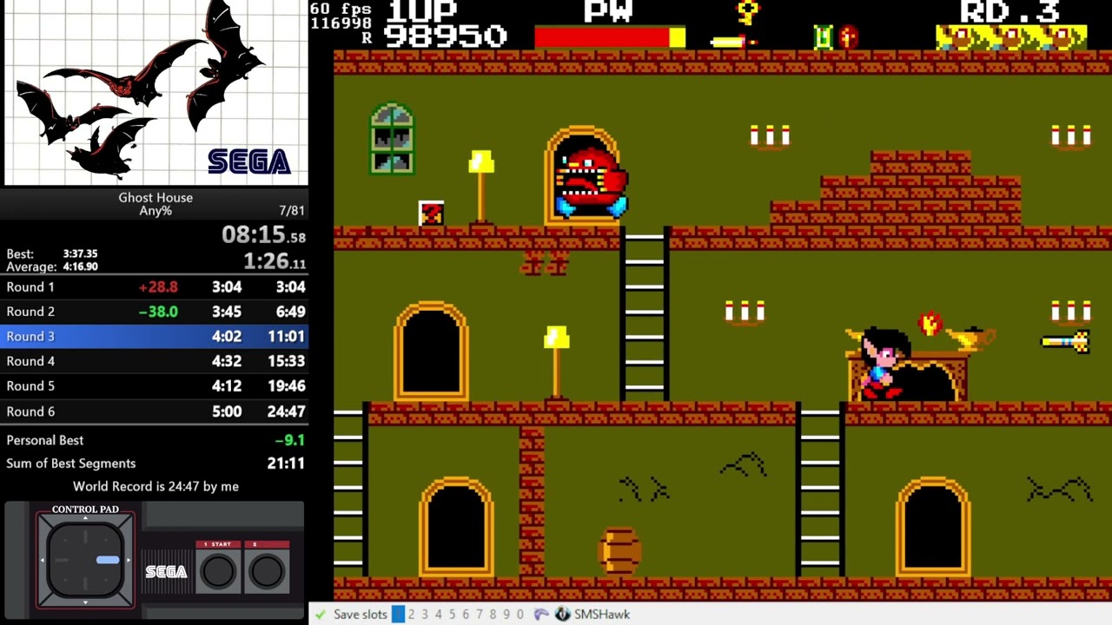
Task: Click the Round 2 delta −38.0
Action: 158,312
